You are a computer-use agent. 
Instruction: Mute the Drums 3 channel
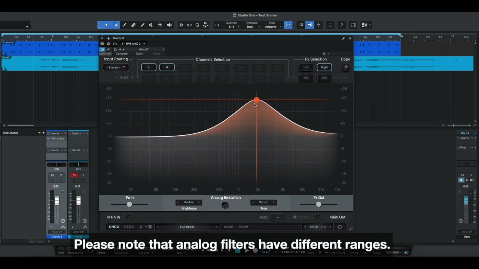click(x=52, y=175)
